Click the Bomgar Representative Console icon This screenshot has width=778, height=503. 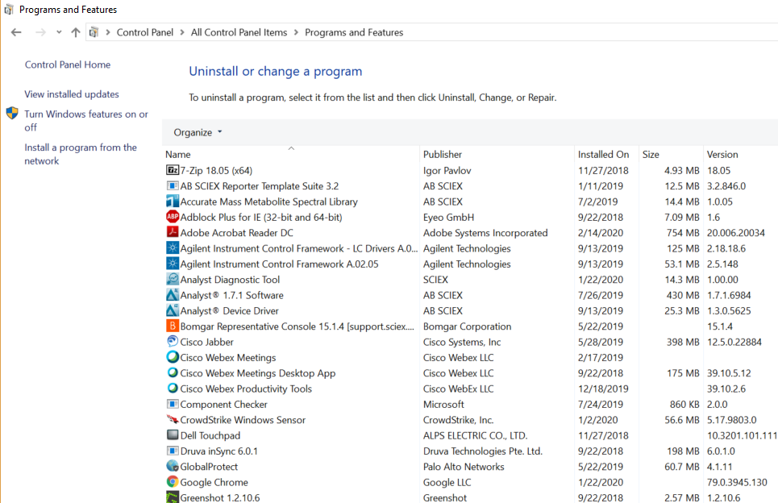[x=173, y=326]
